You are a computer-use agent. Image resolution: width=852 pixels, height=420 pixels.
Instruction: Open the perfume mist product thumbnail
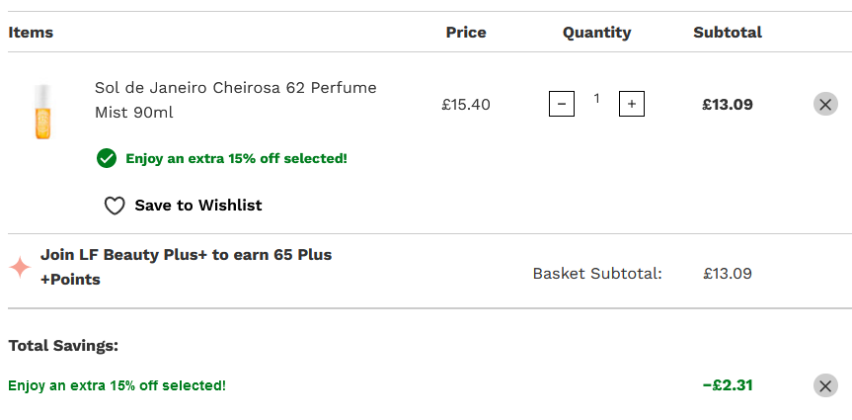(x=42, y=112)
